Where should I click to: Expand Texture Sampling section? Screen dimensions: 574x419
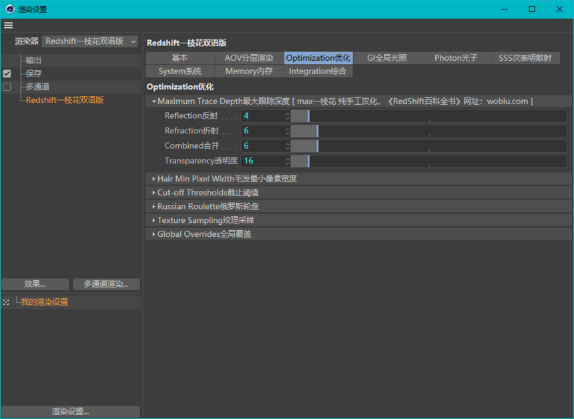point(154,220)
